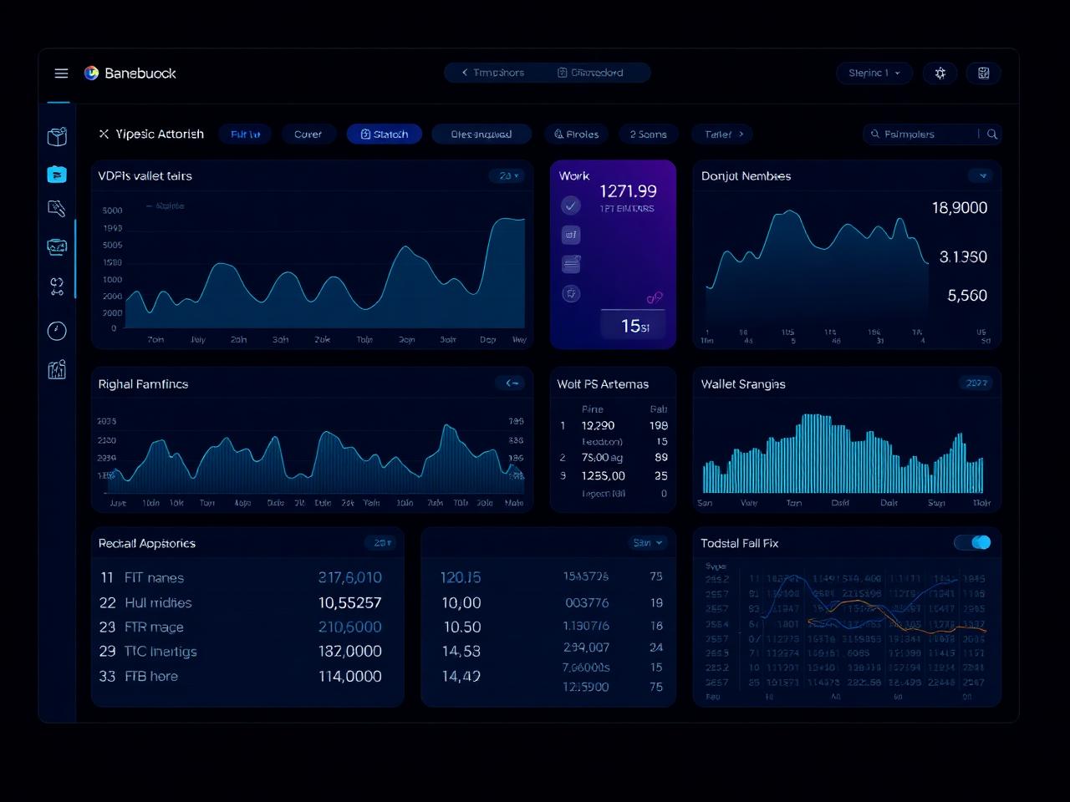Click the swap arrows icon in the sidebar
This screenshot has height=802, width=1070.
tap(57, 287)
